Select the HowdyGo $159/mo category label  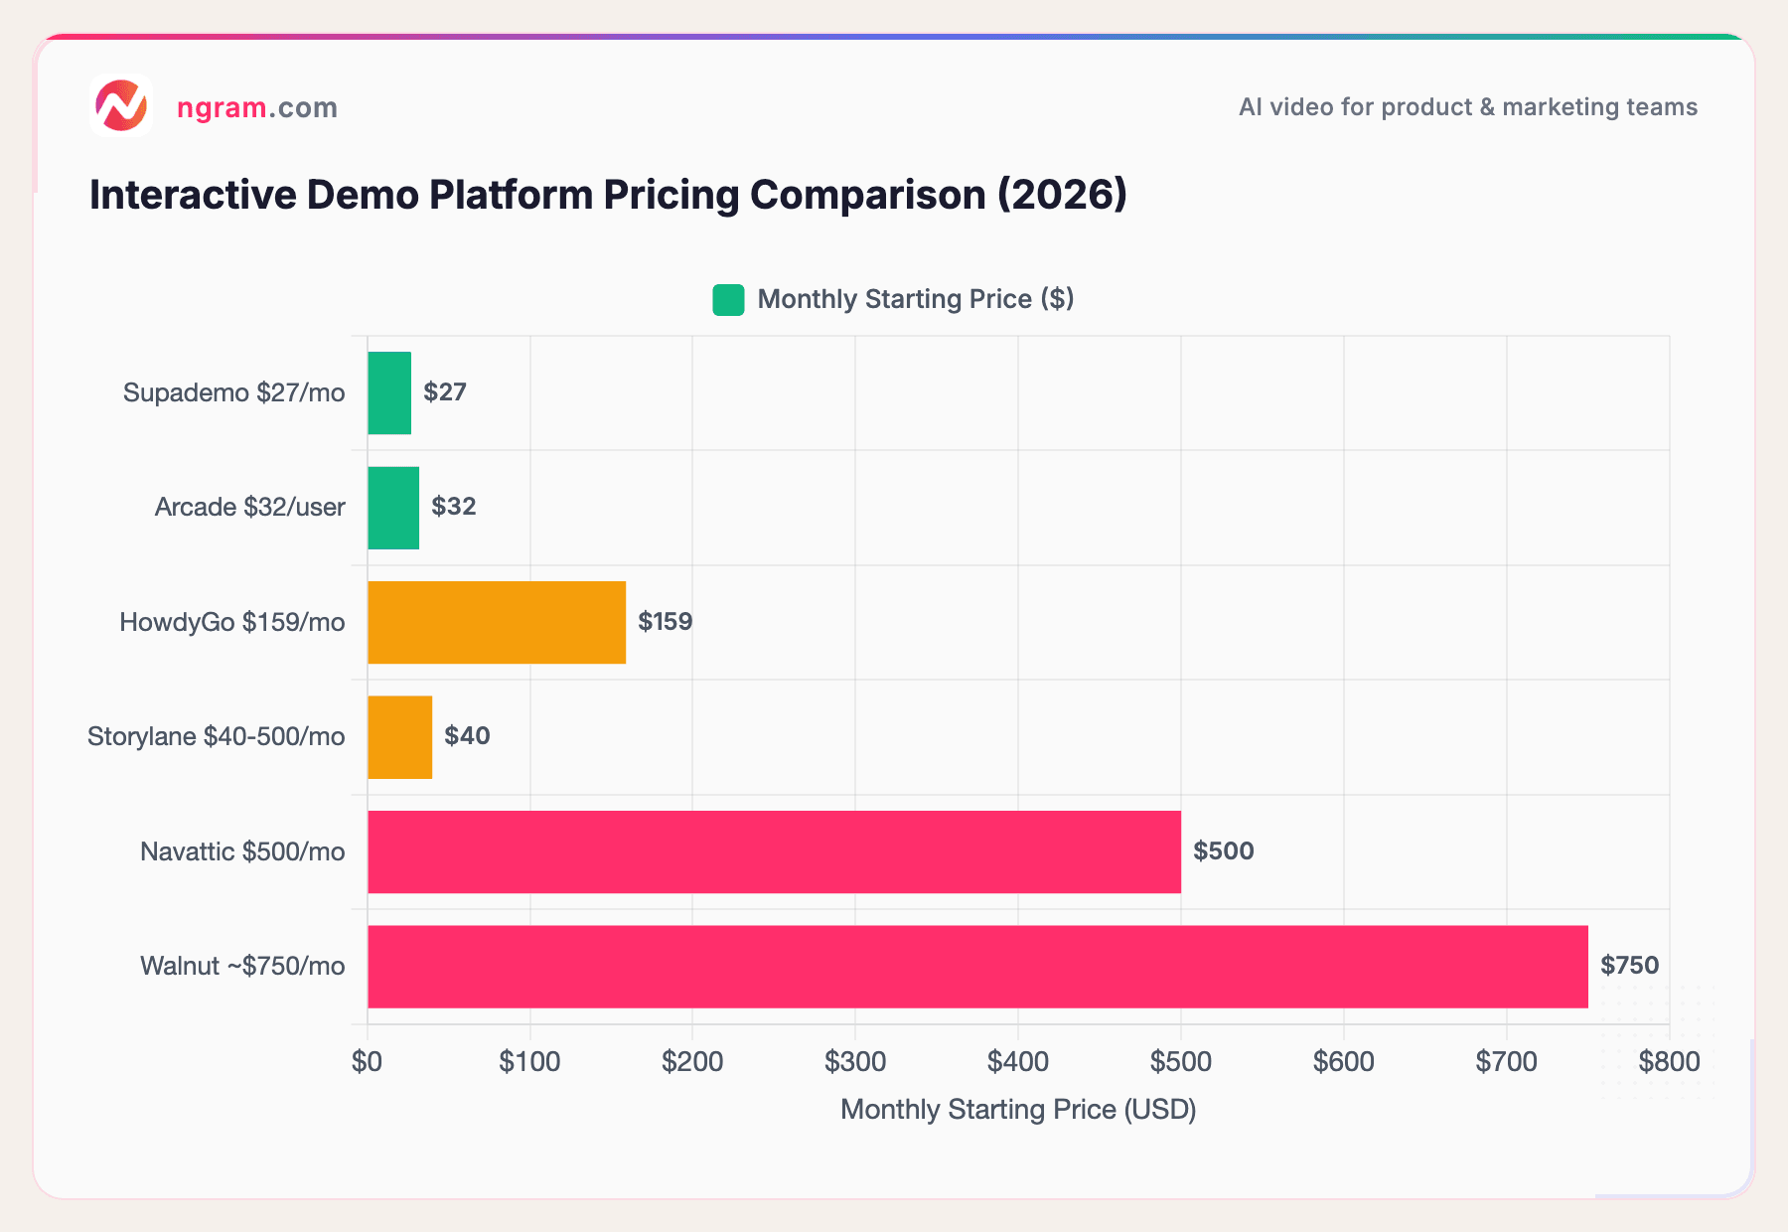coord(232,621)
